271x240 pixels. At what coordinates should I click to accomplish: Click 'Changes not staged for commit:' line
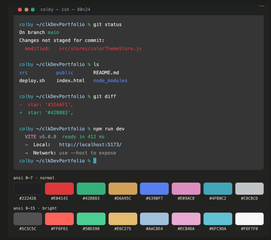point(62,40)
